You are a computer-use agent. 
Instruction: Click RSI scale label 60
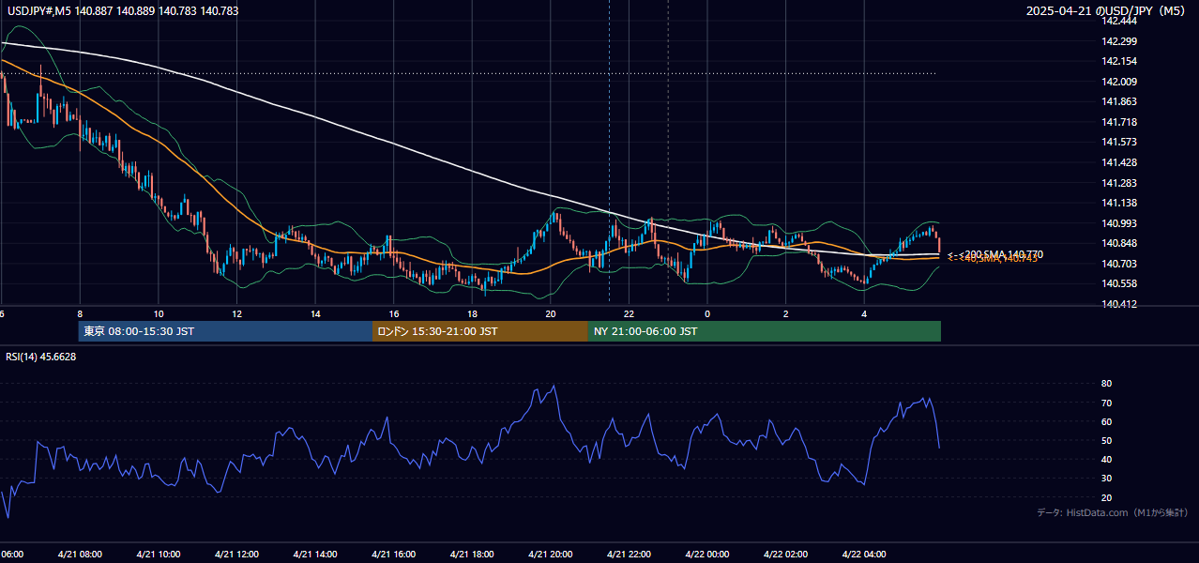(x=1107, y=421)
